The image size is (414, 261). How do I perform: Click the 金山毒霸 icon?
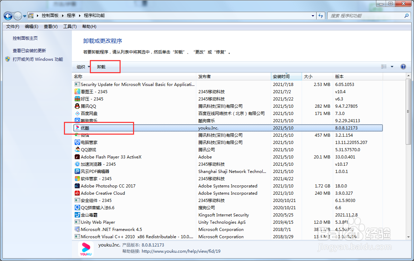click(77, 215)
